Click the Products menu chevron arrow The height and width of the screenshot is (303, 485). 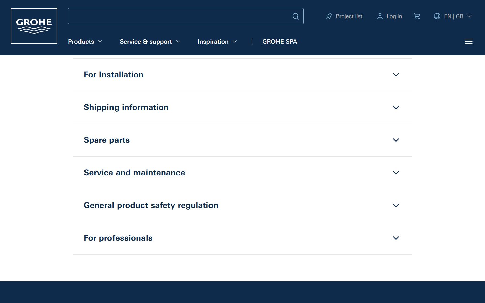coord(100,42)
